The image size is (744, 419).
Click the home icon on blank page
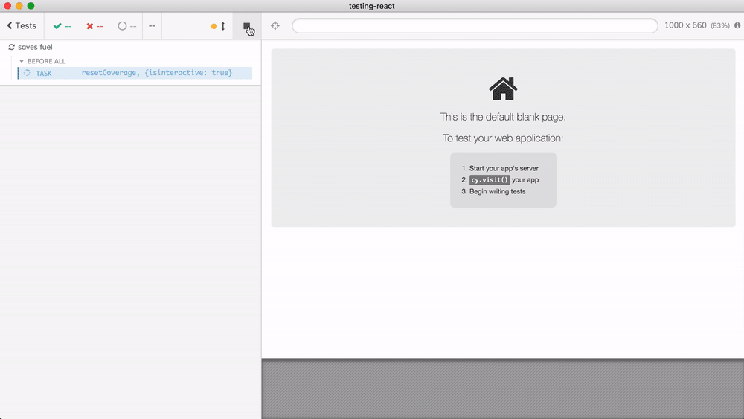tap(503, 89)
